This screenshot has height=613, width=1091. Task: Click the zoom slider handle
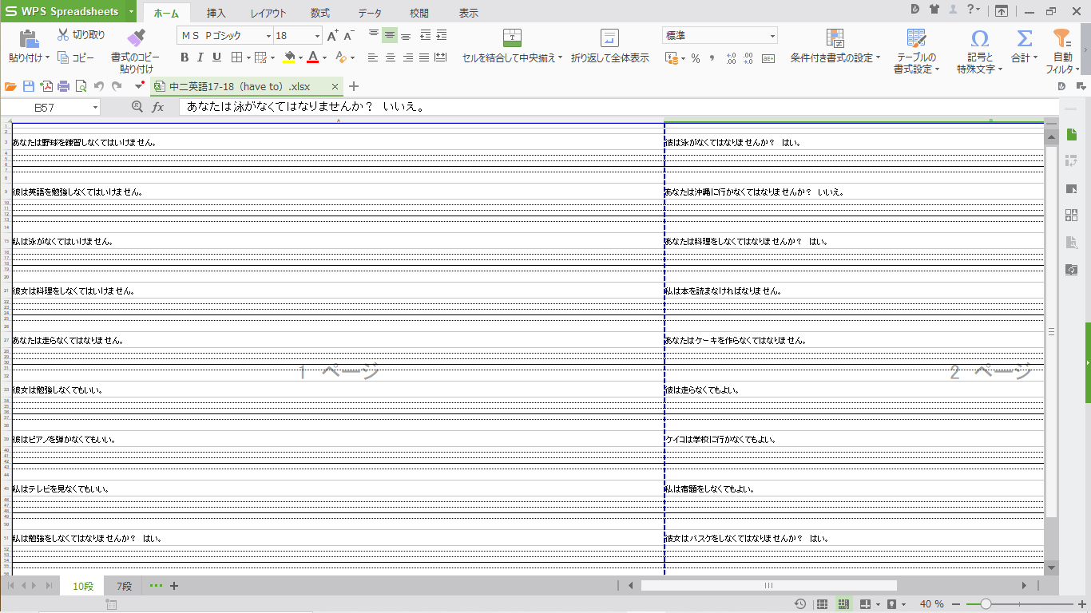coord(986,604)
